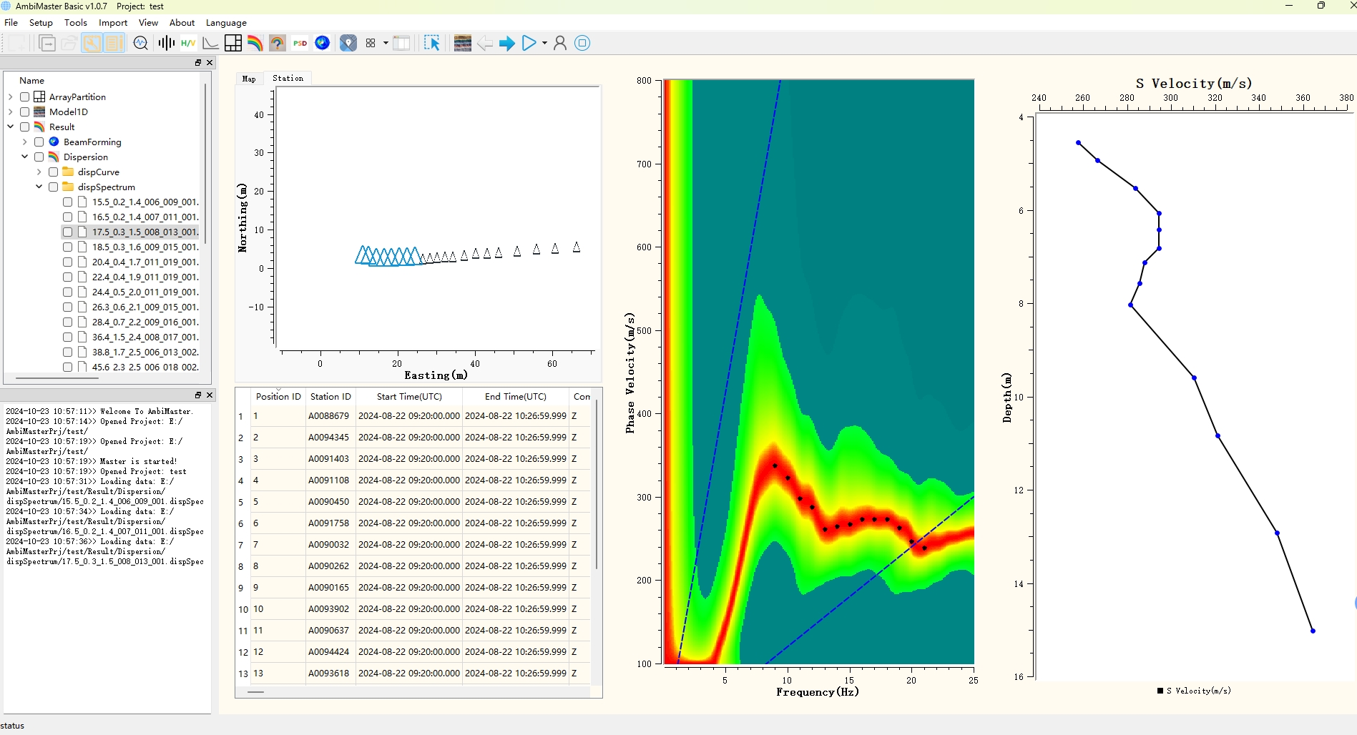1357x735 pixels.
Task: Click the rectangle selection cursor tool
Action: point(432,43)
